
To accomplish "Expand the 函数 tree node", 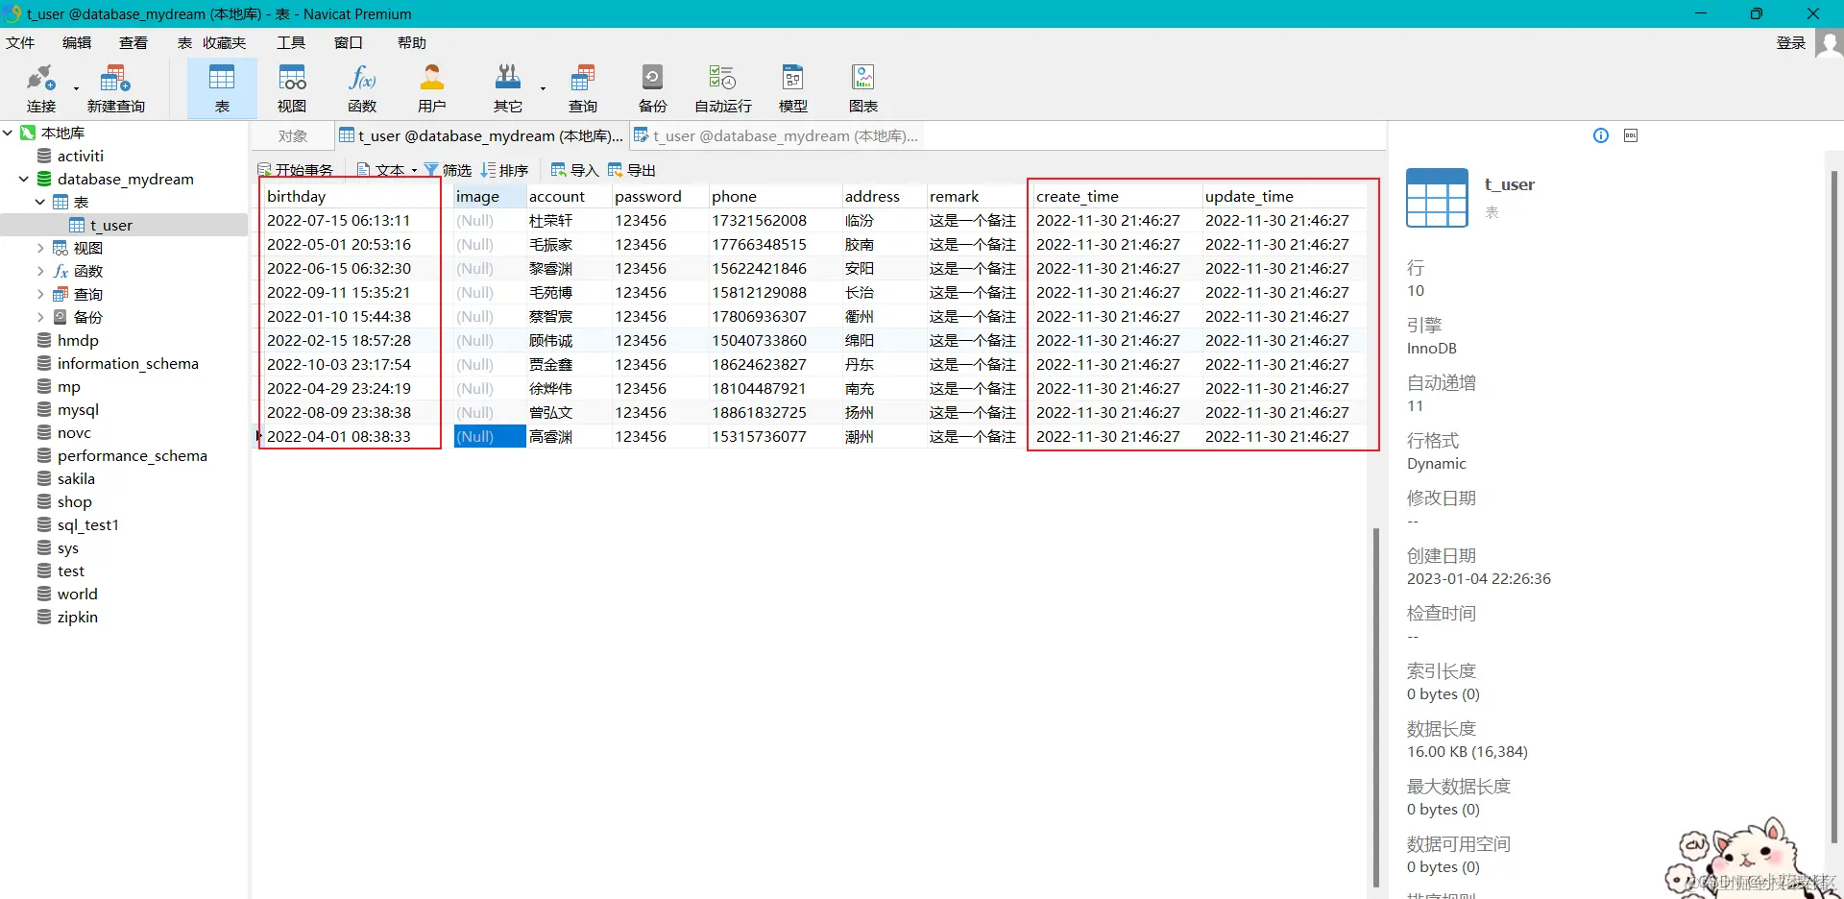I will [40, 271].
